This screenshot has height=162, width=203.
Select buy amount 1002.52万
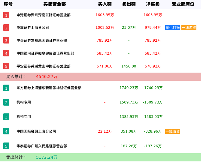click(105, 28)
